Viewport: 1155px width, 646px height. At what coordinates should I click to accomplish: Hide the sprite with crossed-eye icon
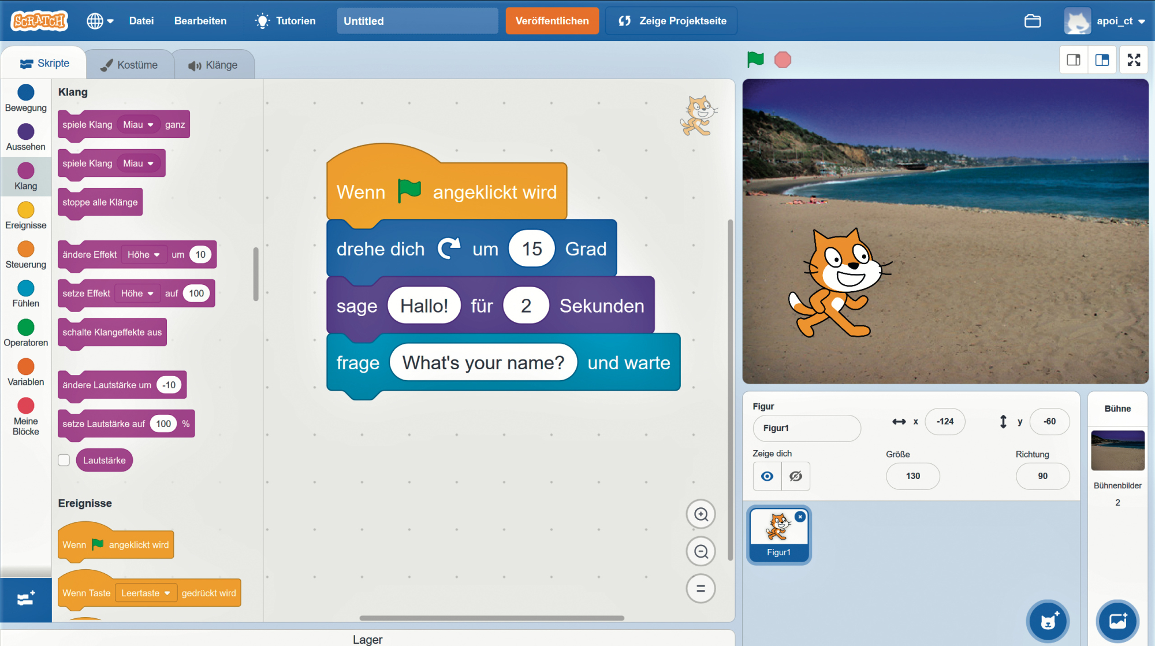pos(796,476)
